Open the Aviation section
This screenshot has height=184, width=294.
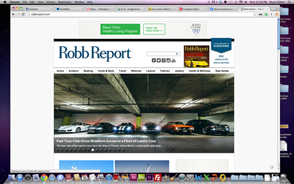coord(73,71)
